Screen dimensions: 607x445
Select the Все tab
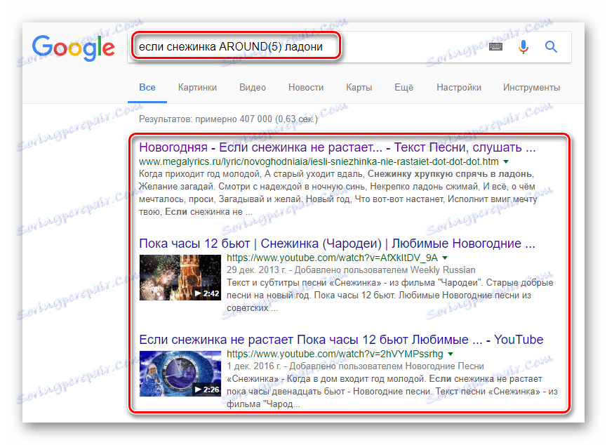(x=147, y=88)
